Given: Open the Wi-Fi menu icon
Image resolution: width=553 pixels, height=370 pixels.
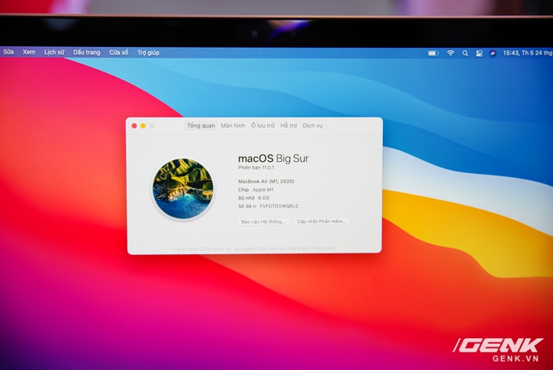Looking at the screenshot, I should click(x=451, y=53).
